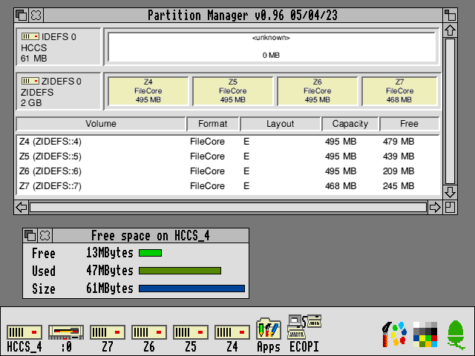This screenshot has width=475, height=356.
Task: Send Free space on HCCS_4 window to back
Action: (30, 236)
